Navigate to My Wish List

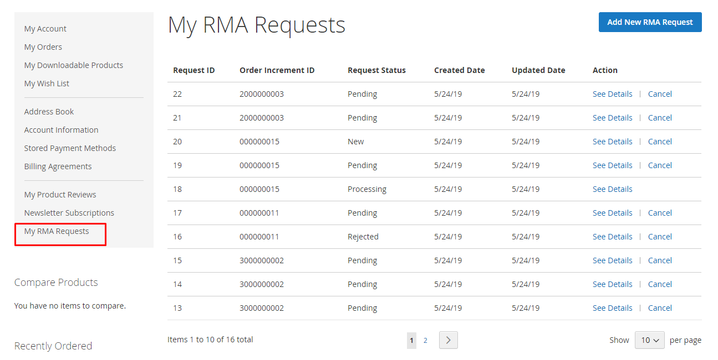(47, 84)
